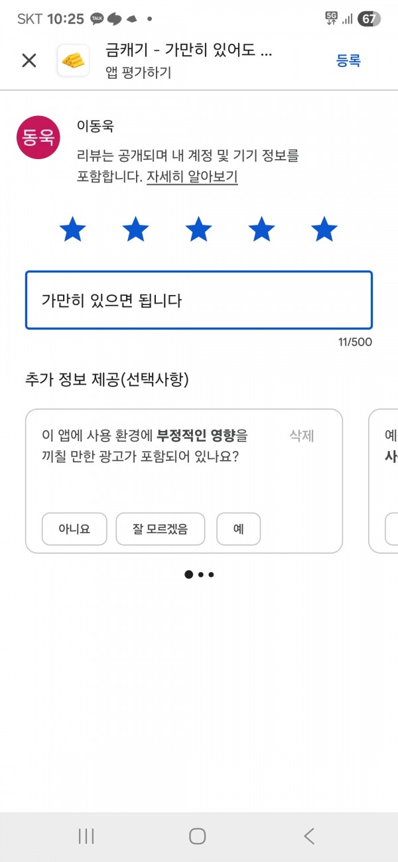The image size is (398, 862).
Task: Tap 삭제 on the question card
Action: click(302, 436)
